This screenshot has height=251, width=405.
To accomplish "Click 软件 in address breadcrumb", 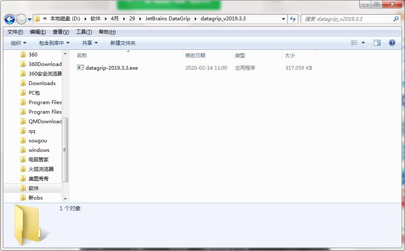I will (95, 19).
